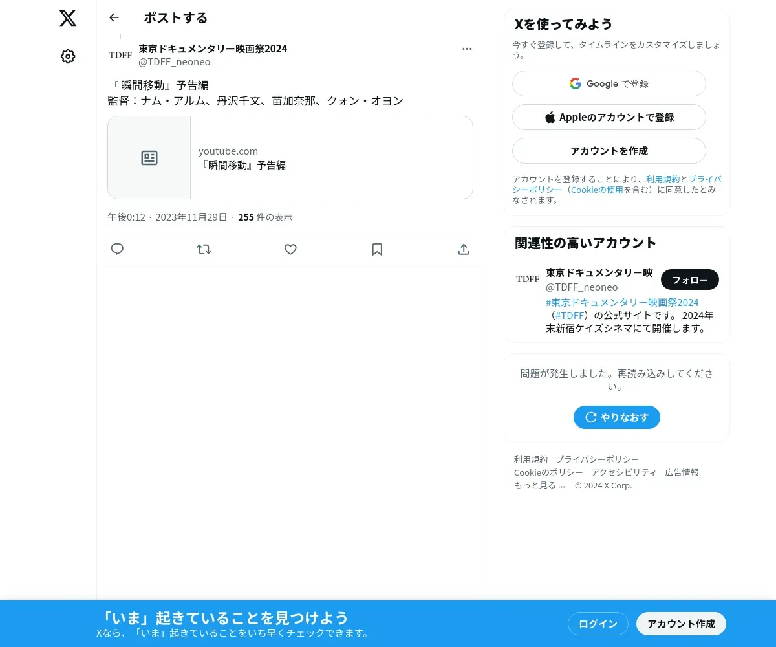Click the @TDFF_neoneo handle in the suggested account
Viewport: 776px width, 647px height.
click(x=582, y=287)
